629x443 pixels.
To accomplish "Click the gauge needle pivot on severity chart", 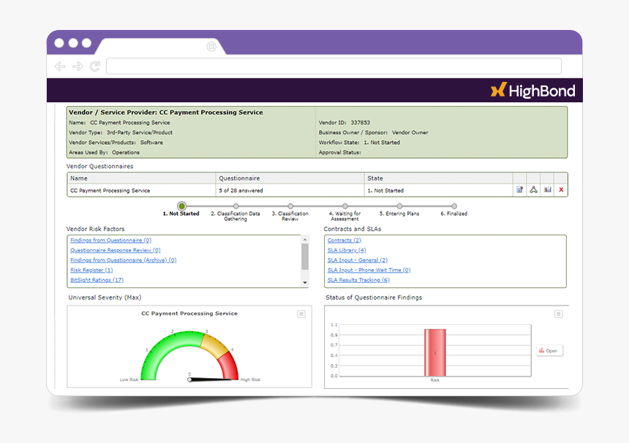I will click(189, 379).
